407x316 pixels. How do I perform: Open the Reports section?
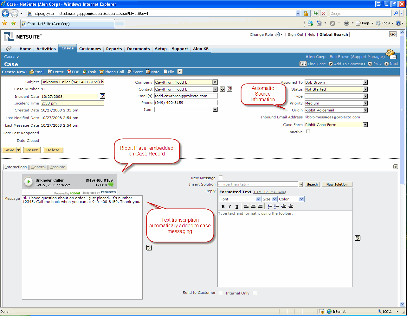(114, 49)
